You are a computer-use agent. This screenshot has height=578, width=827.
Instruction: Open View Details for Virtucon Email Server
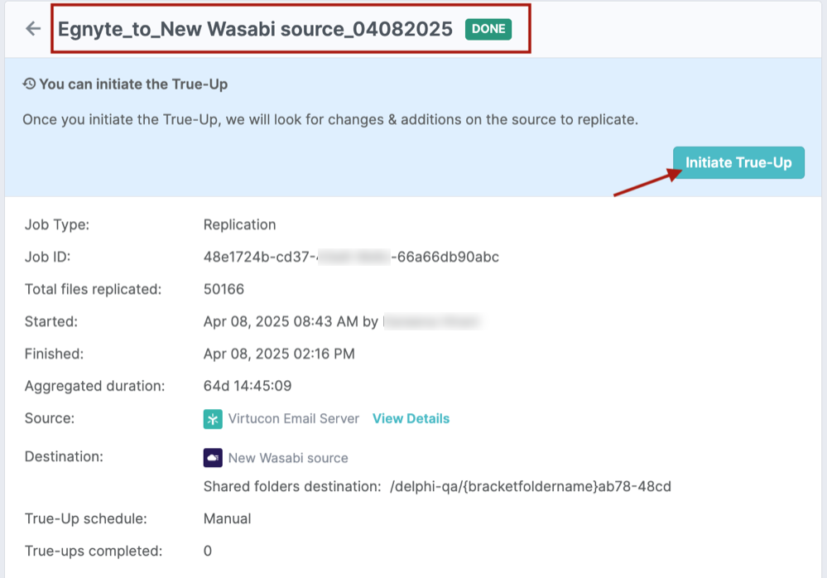click(411, 419)
